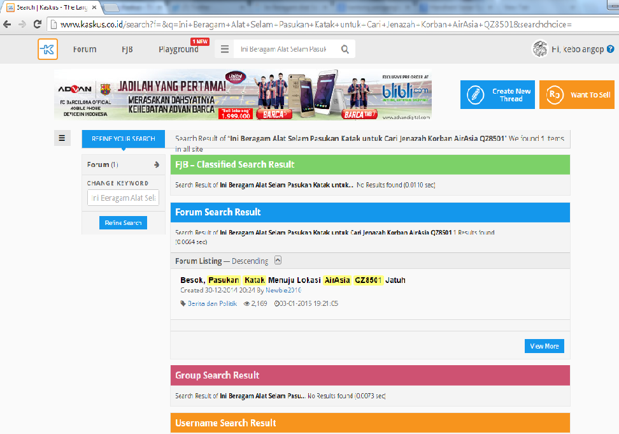Click the View More button
This screenshot has height=434, width=619.
[544, 346]
